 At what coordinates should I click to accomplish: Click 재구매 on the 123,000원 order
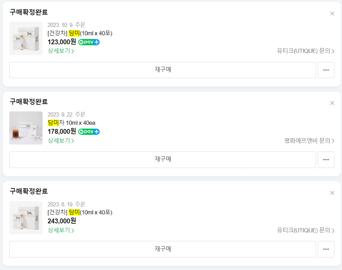(x=163, y=70)
